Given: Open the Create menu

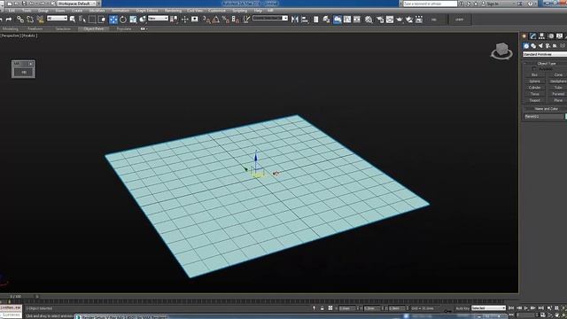Looking at the screenshot, I should click(77, 11).
